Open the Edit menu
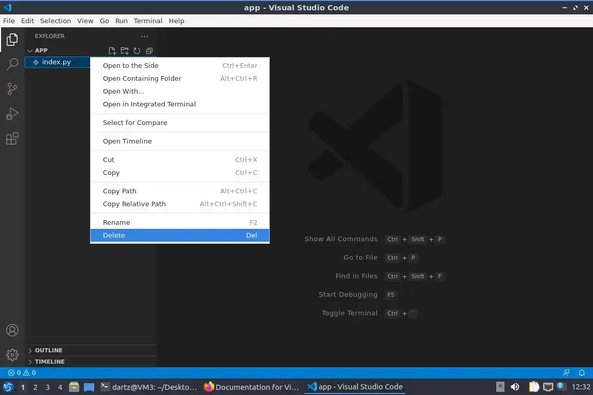 click(27, 21)
